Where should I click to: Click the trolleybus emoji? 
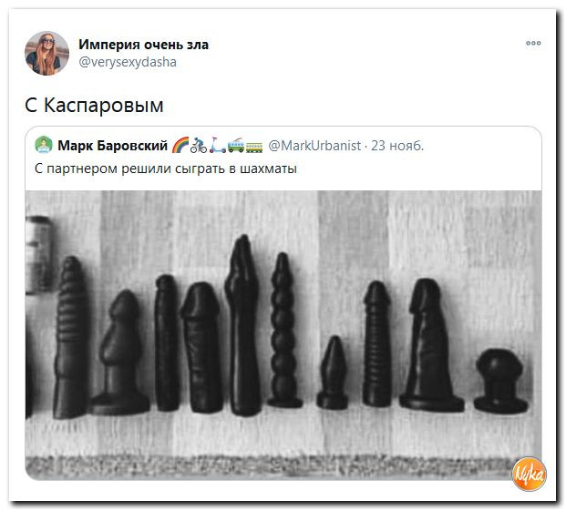pyautogui.click(x=236, y=145)
